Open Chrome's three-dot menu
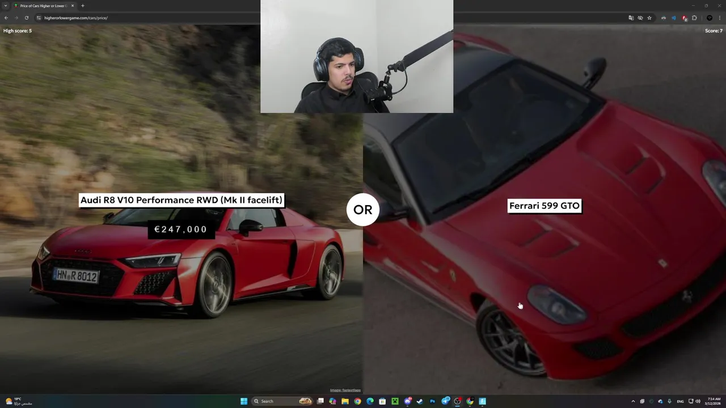Screen dimensions: 726x408 tap(720, 18)
